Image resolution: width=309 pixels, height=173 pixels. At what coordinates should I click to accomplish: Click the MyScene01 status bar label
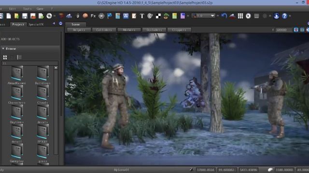pos(121,170)
